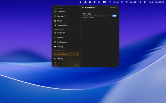Viewport: 166px width, 103px height.
Task: Click the Hivey menu bar icon
Action: point(85,2)
